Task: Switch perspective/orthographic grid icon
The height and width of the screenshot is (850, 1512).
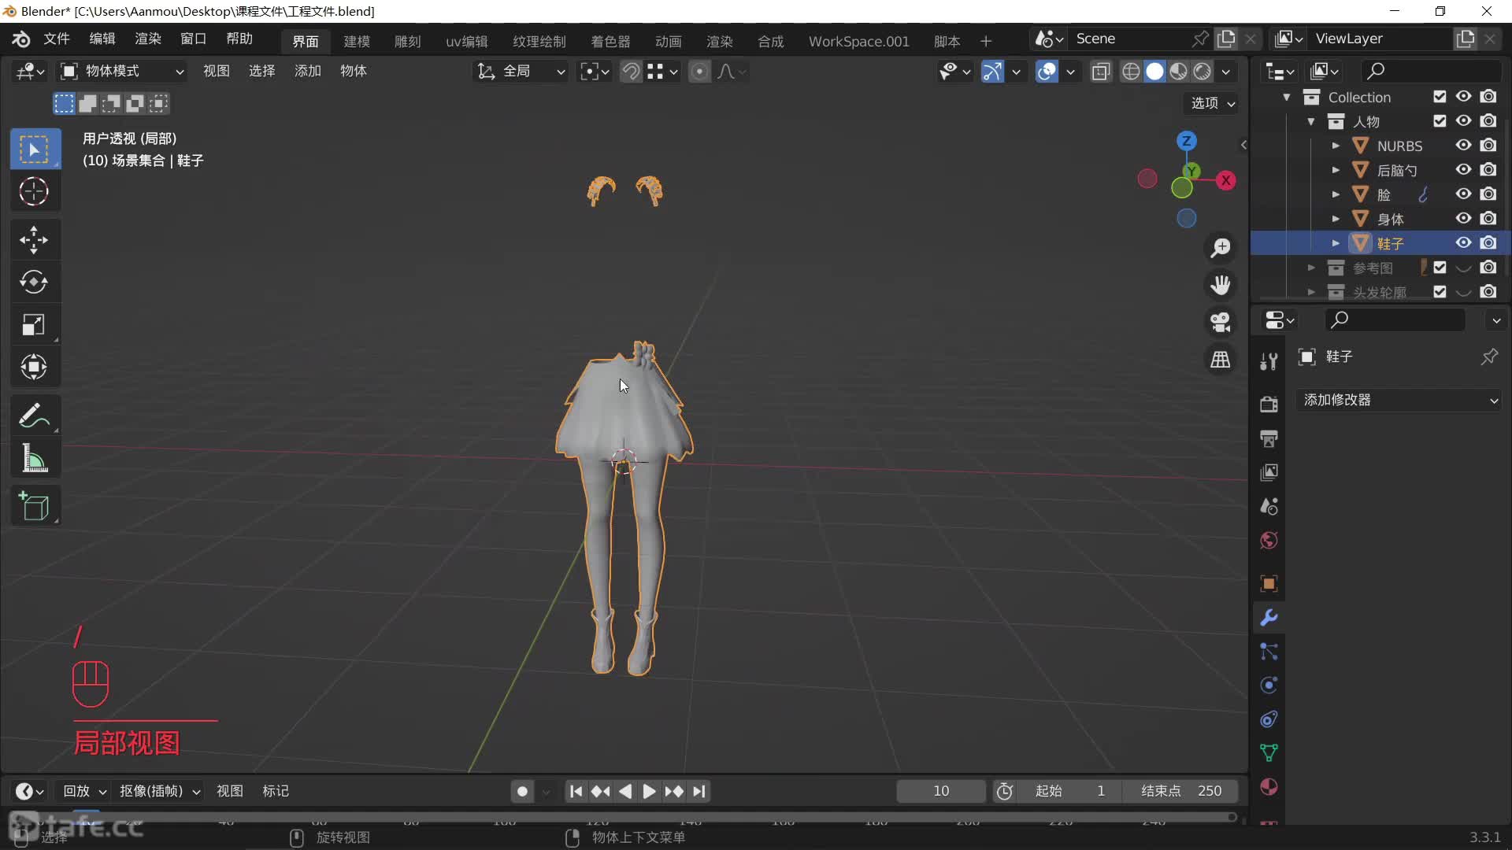Action: (x=1221, y=360)
